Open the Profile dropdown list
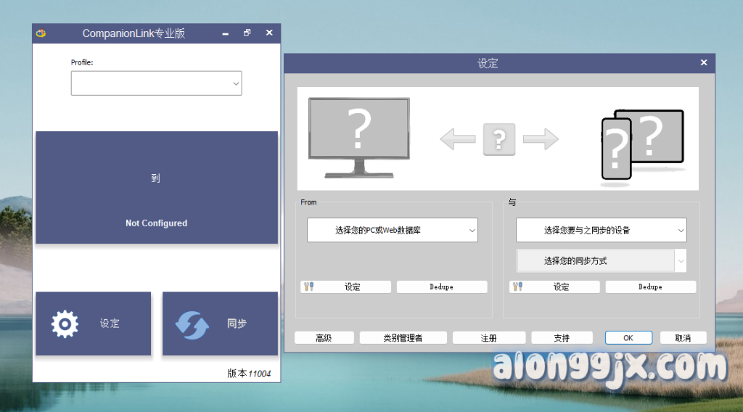Image resolution: width=743 pixels, height=412 pixels. click(x=156, y=83)
